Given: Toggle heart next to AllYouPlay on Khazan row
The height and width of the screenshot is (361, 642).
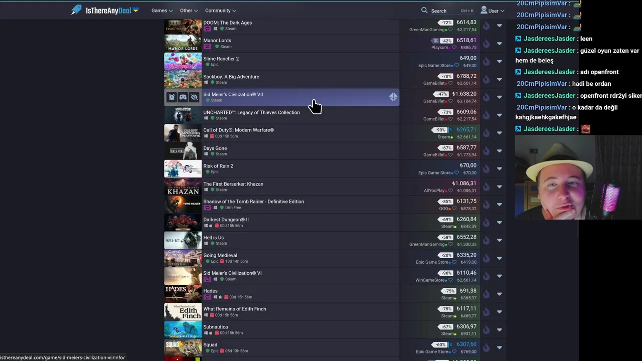Looking at the screenshot, I should 450,191.
